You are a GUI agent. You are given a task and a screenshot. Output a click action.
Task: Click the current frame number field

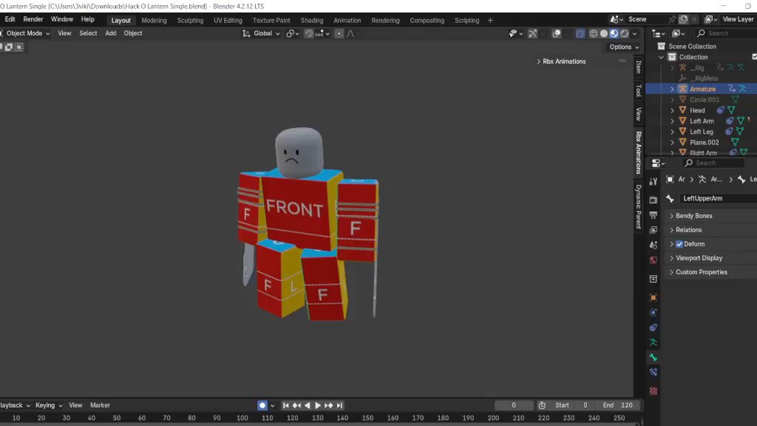(514, 405)
